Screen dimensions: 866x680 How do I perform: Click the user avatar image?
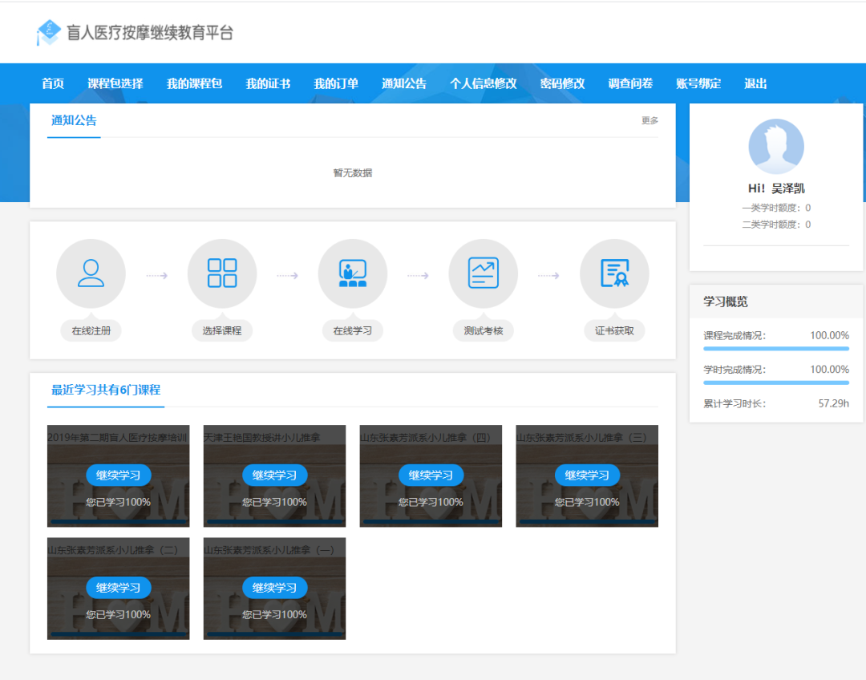click(x=776, y=147)
